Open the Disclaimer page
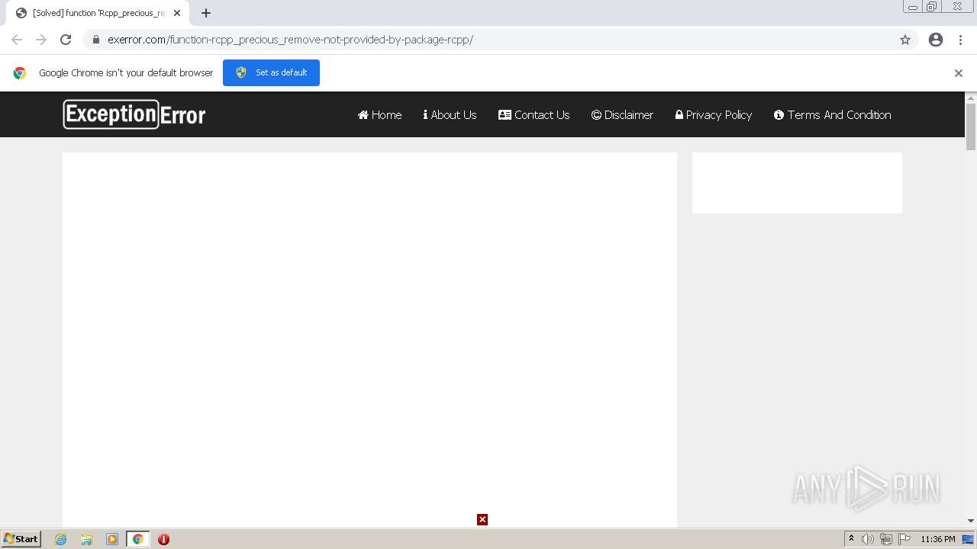Viewport: 977px width, 549px height. click(622, 115)
